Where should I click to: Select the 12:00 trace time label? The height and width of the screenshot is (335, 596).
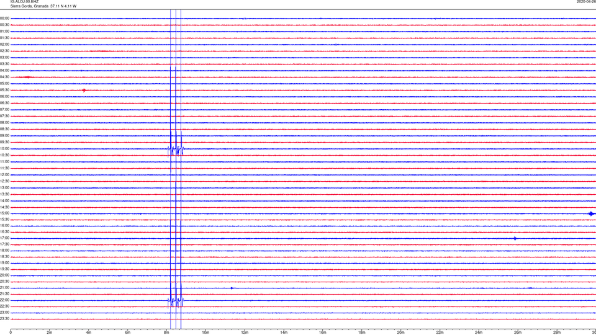pyautogui.click(x=4, y=175)
